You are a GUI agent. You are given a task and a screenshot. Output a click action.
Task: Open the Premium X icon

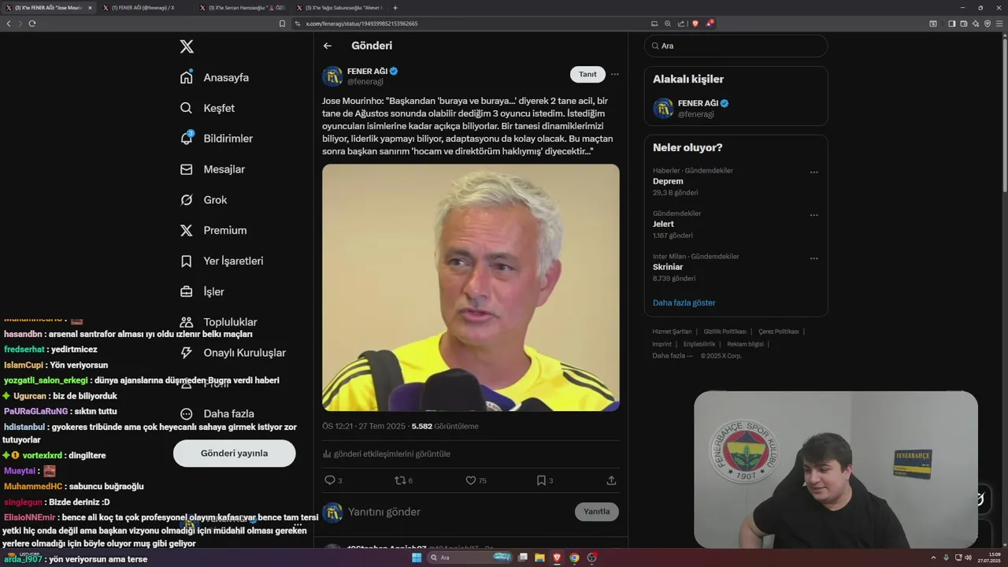187,231
